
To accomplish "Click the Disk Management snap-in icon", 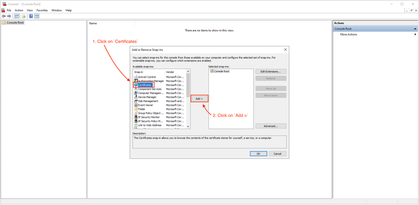I will click(136, 101).
